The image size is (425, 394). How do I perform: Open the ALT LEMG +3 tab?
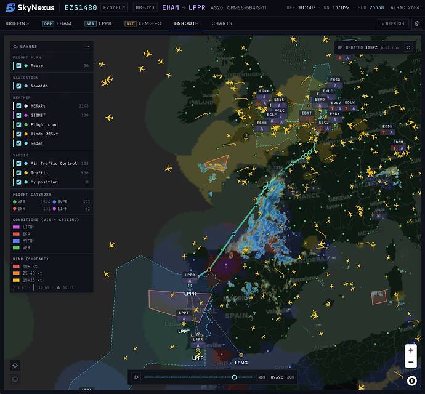coord(143,23)
